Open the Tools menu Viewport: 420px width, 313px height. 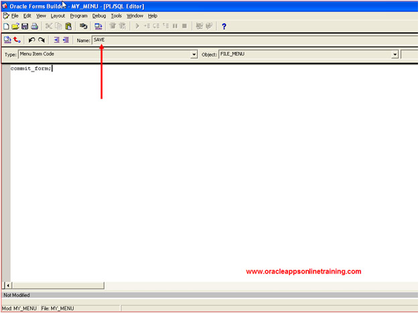(x=117, y=15)
